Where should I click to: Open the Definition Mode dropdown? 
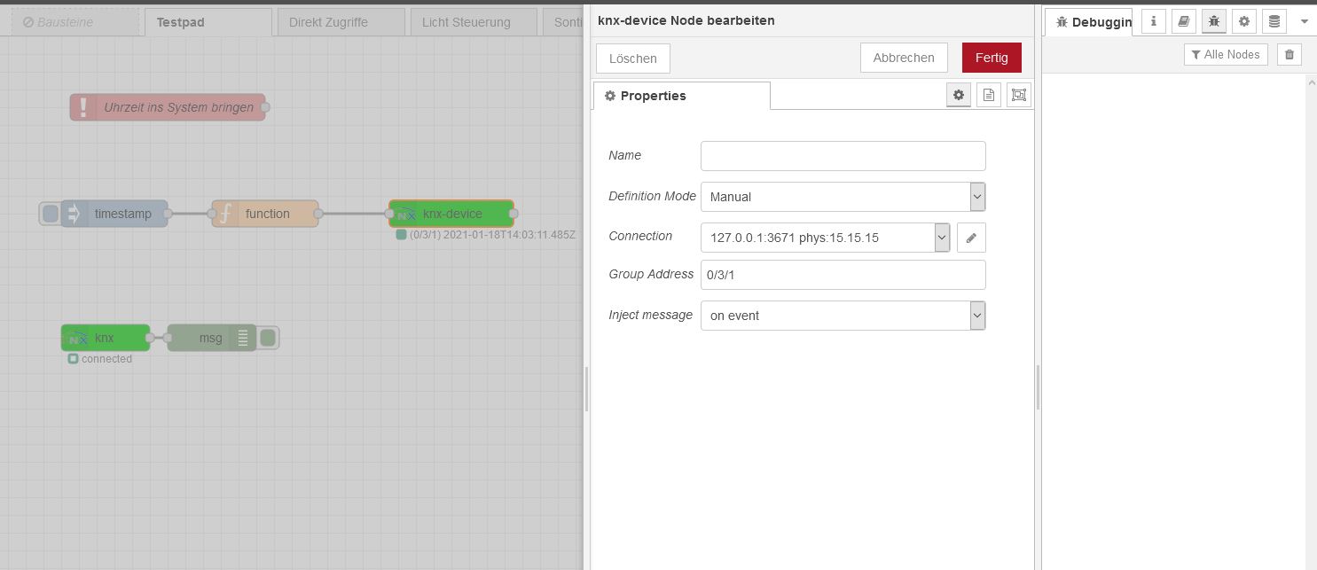click(976, 196)
